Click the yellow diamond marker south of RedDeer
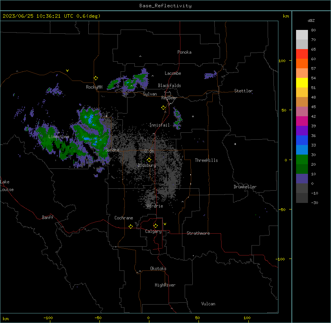331x323 pixels. point(163,108)
